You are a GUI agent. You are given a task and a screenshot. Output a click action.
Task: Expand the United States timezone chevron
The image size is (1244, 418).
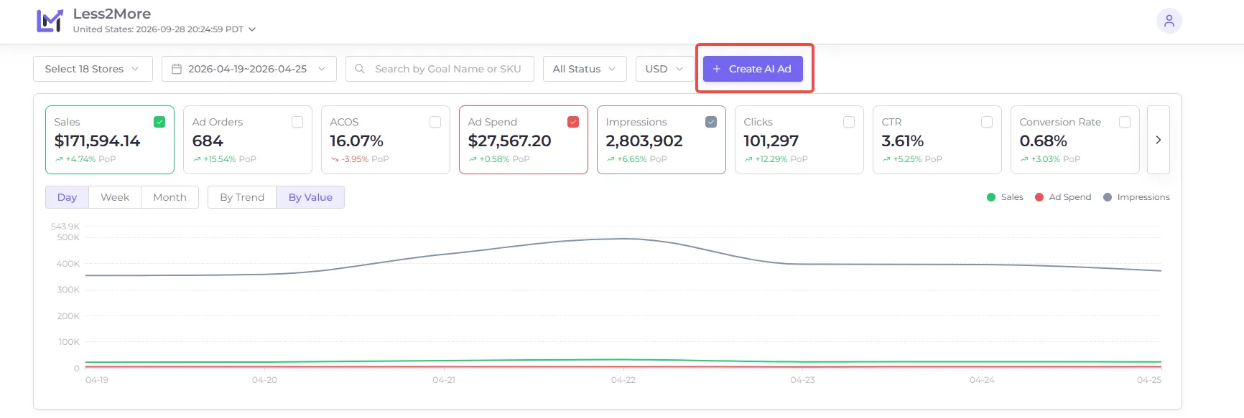(x=252, y=29)
